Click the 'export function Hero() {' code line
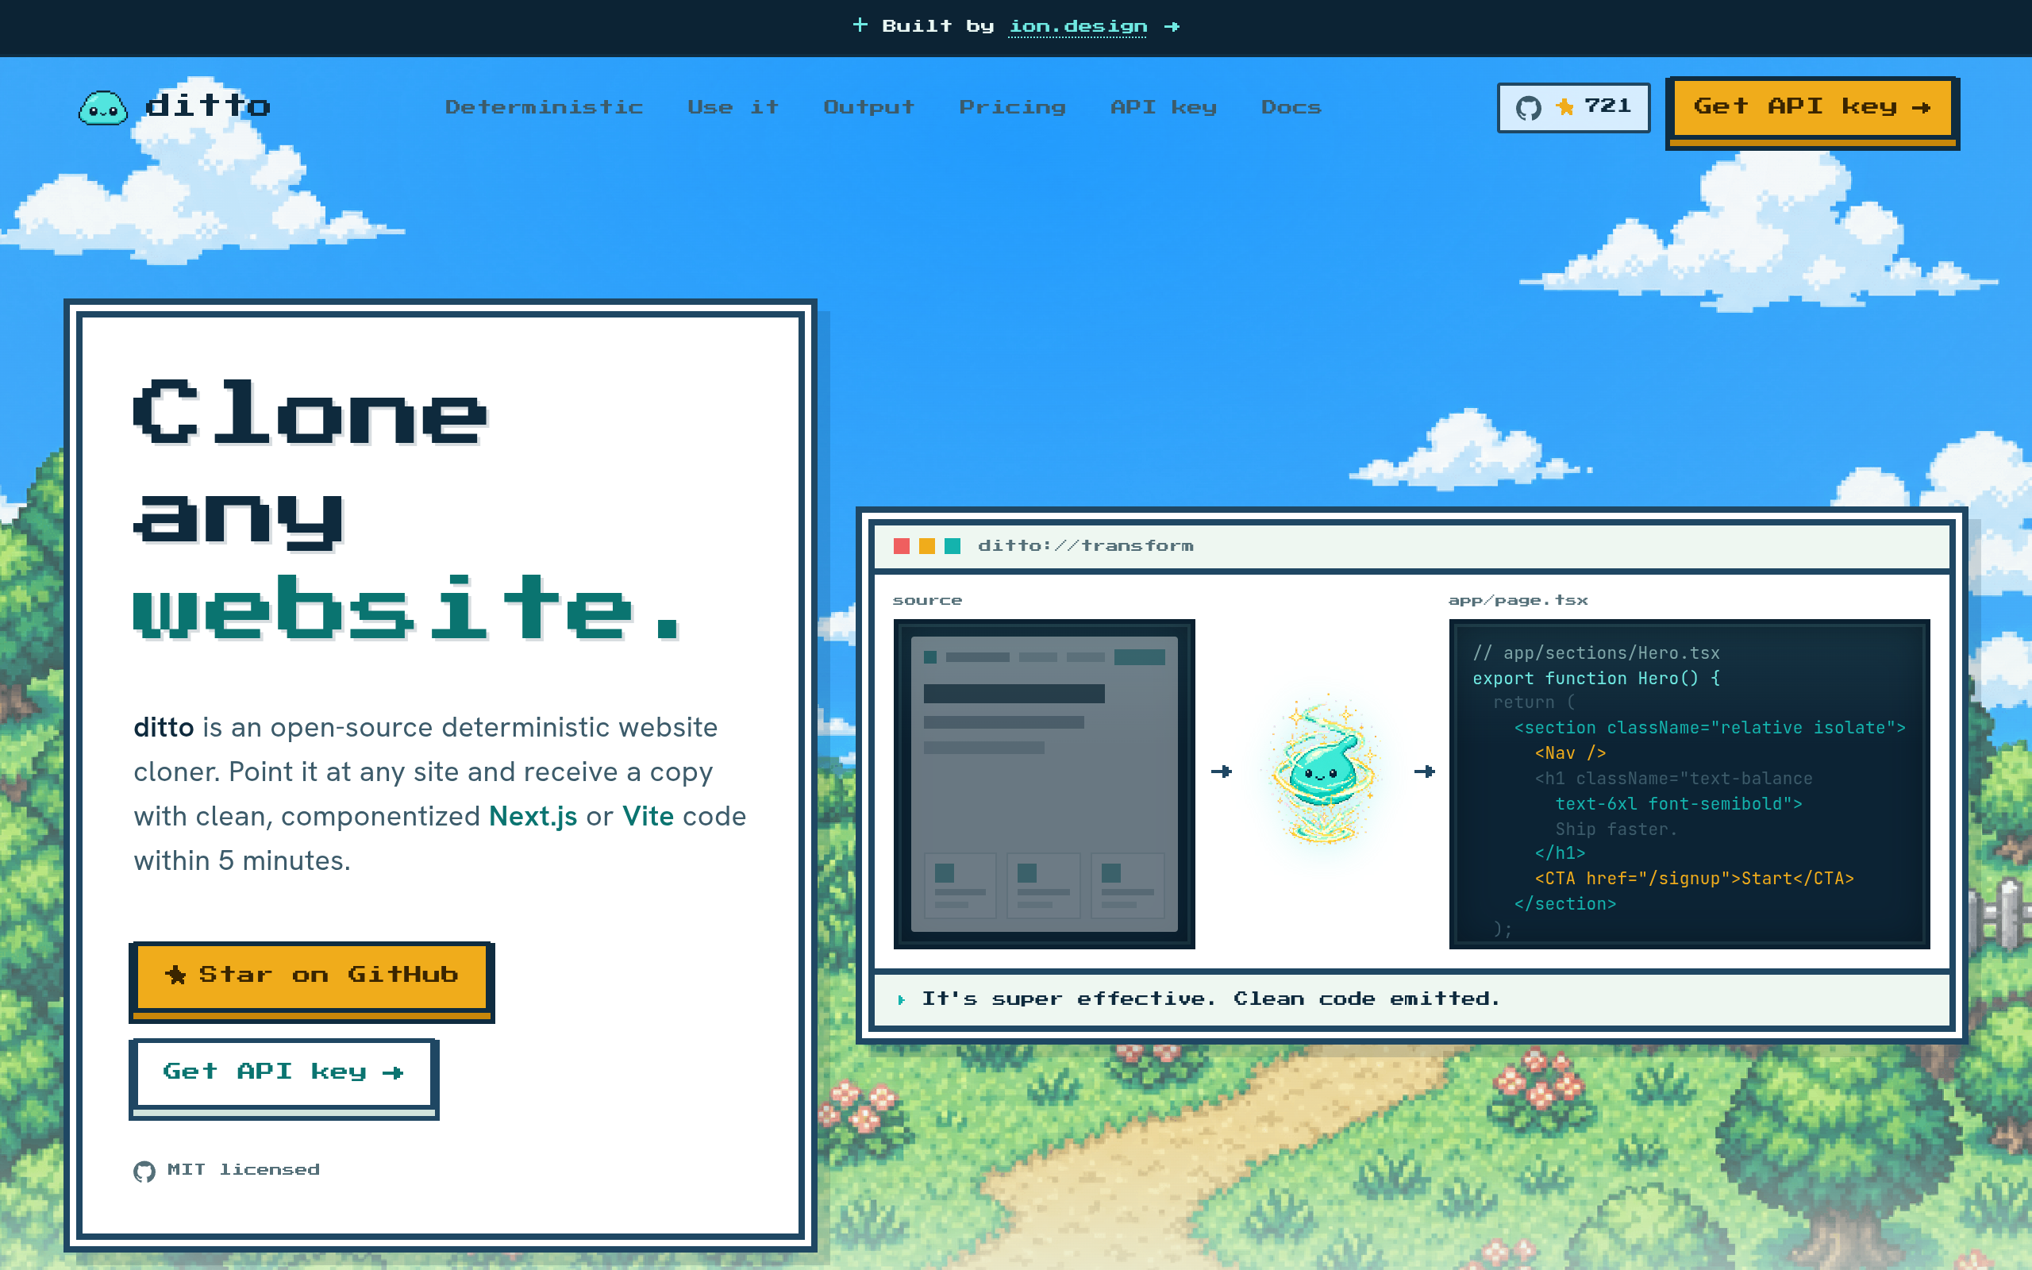The height and width of the screenshot is (1270, 2032). coord(1596,678)
